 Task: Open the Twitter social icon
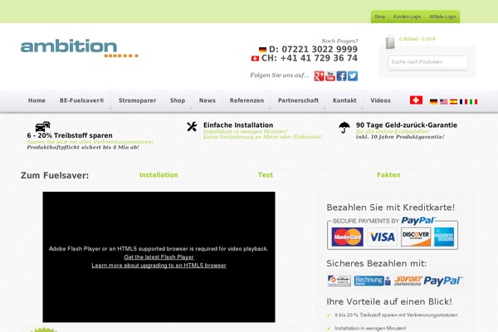click(353, 76)
